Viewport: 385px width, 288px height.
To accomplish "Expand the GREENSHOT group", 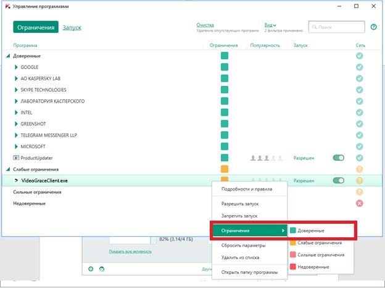I will (16, 124).
